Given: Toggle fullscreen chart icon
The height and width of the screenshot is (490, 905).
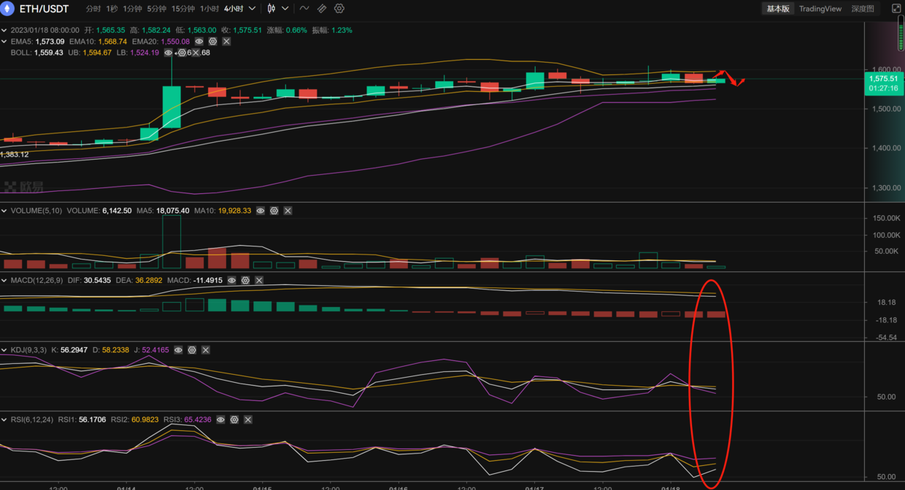Looking at the screenshot, I should coord(896,9).
